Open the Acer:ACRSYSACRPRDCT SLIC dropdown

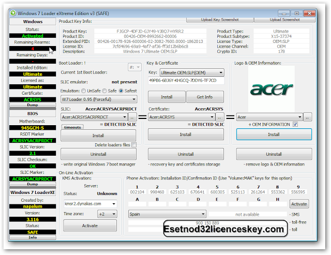pos(94,117)
